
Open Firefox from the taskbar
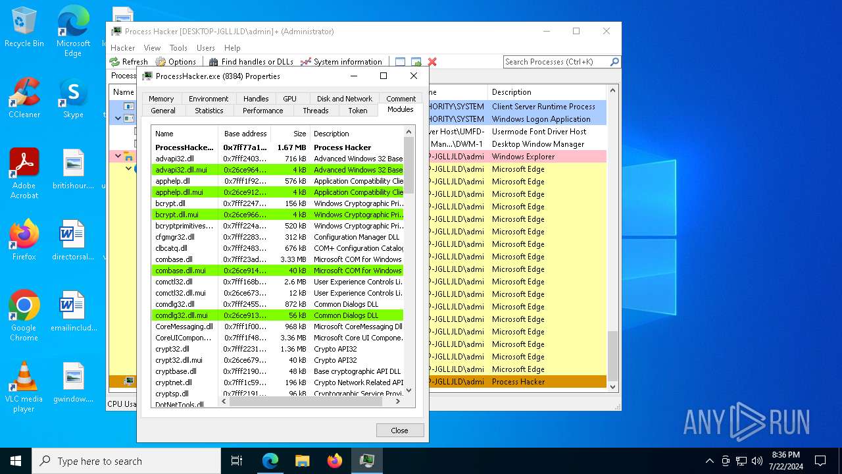(x=334, y=461)
